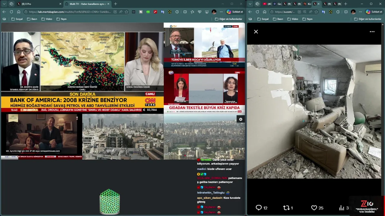Image resolution: width=385 pixels, height=216 pixels.
Task: Open profile avatar in right browser window
Action: coord(353,12)
